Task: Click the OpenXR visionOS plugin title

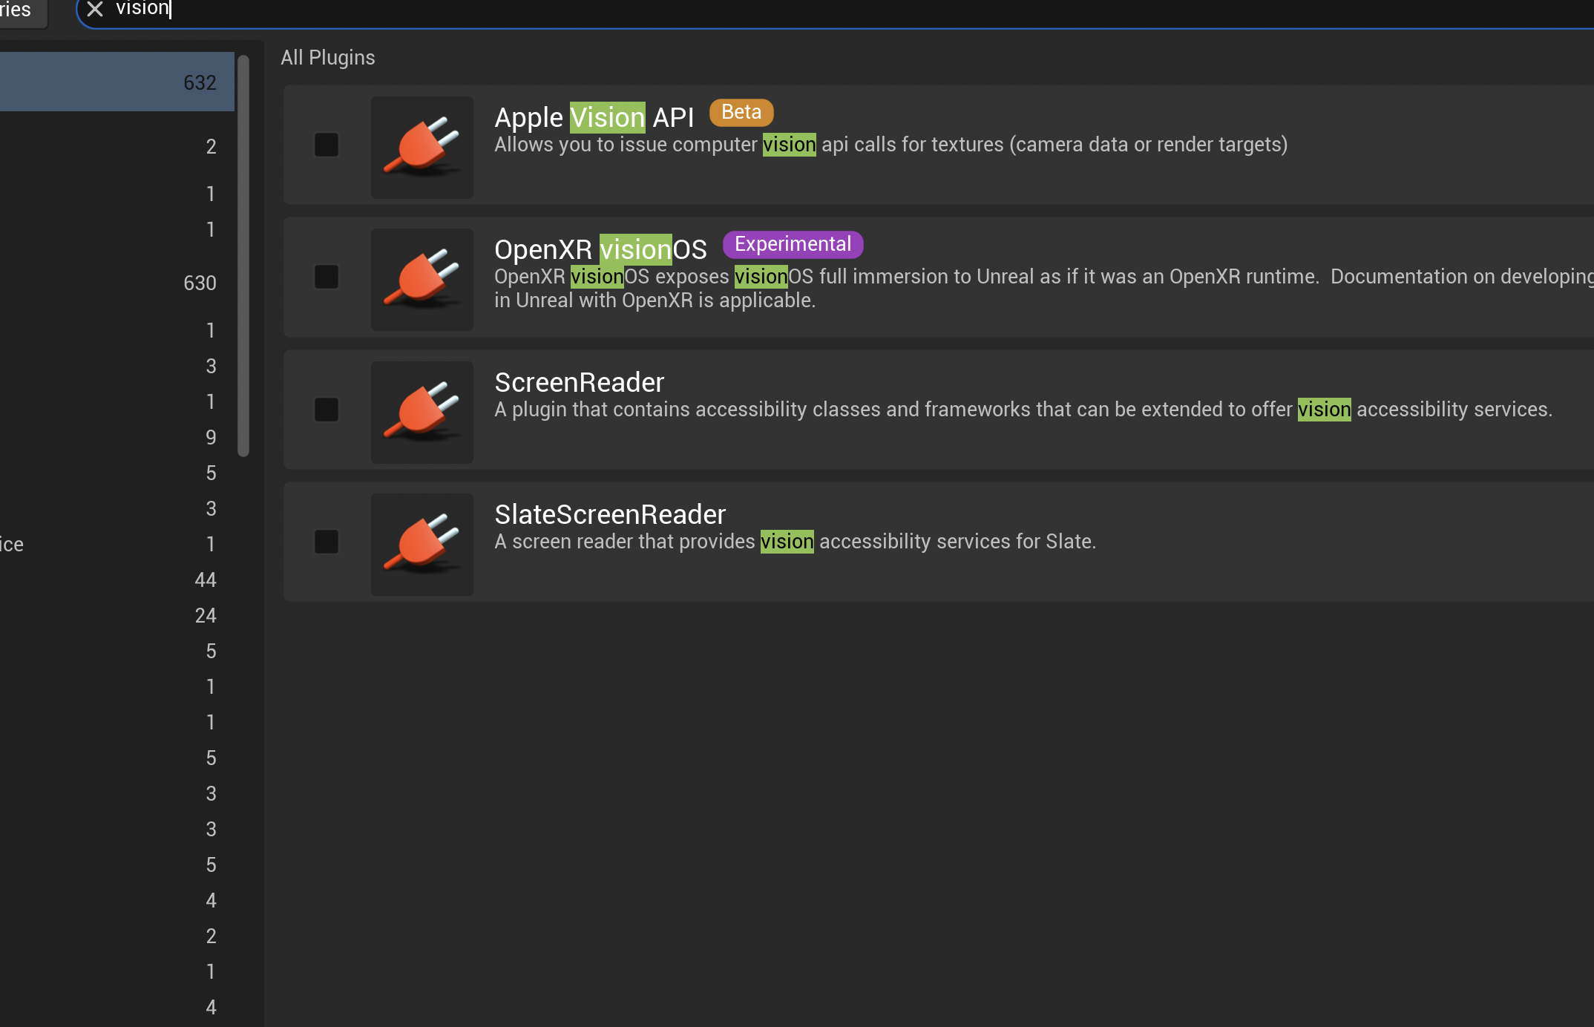Action: (x=600, y=249)
